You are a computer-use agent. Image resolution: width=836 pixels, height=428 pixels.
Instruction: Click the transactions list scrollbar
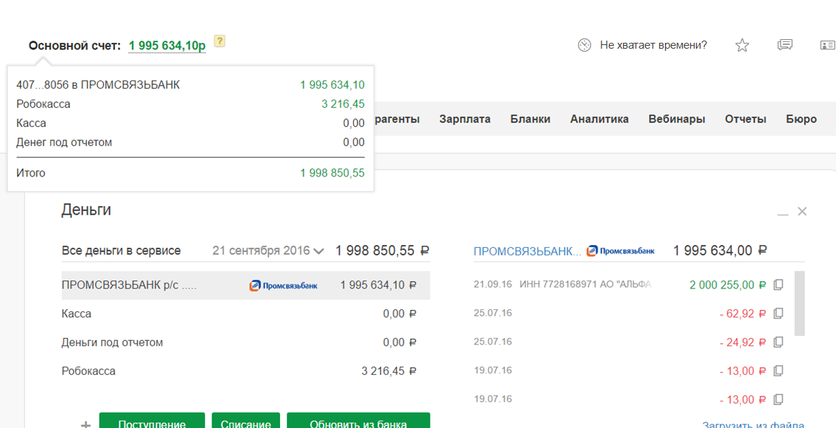pos(799,303)
